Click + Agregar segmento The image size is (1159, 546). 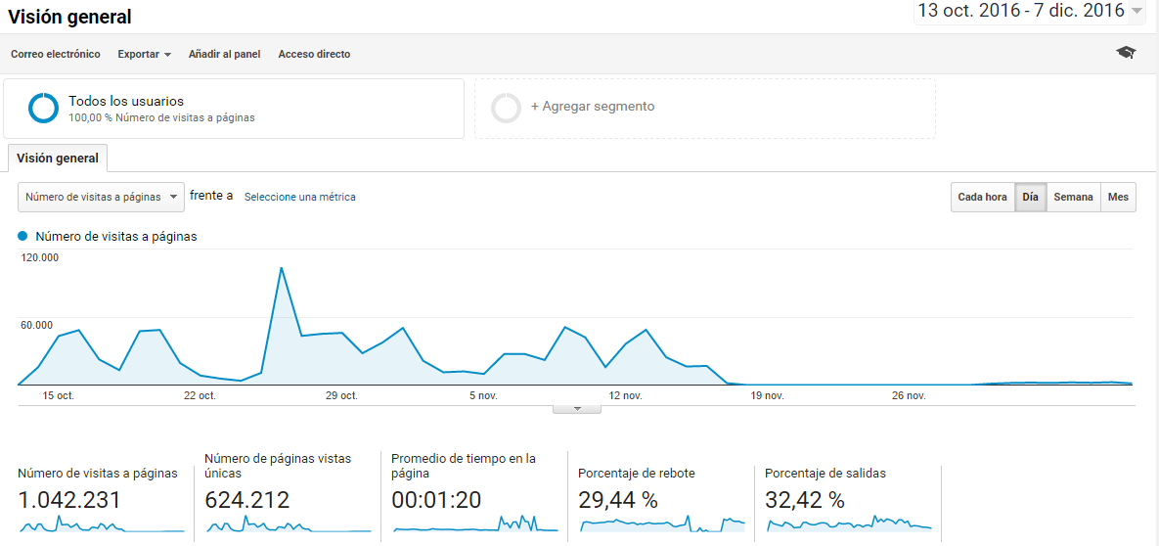tap(593, 107)
